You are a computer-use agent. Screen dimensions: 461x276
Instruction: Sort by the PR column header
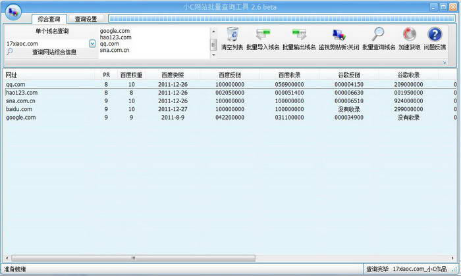pyautogui.click(x=106, y=75)
